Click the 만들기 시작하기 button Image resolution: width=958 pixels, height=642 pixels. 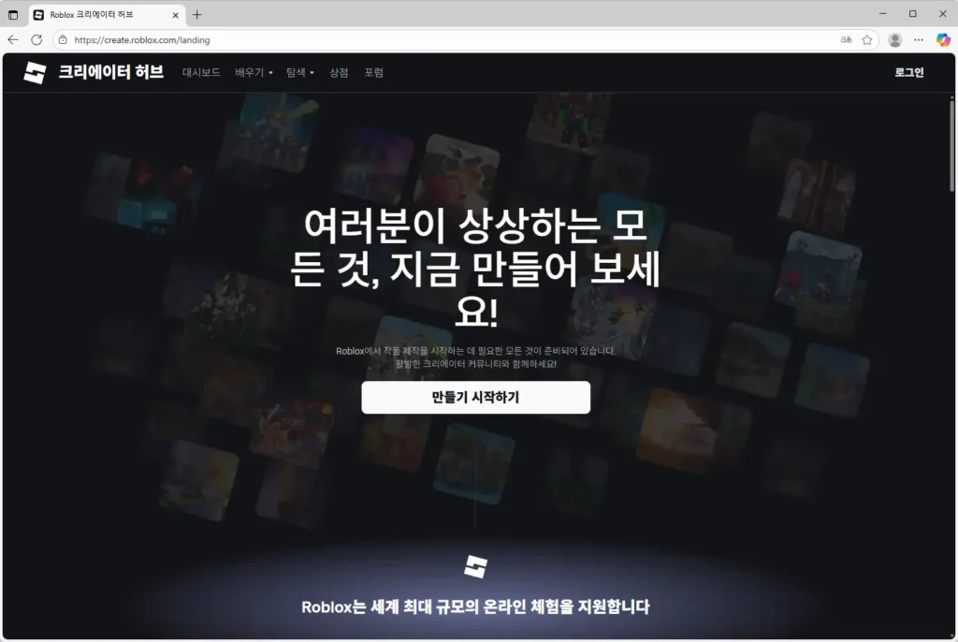[x=475, y=398]
